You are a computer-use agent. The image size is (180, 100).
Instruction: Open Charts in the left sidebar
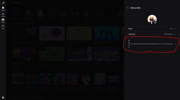3,15
